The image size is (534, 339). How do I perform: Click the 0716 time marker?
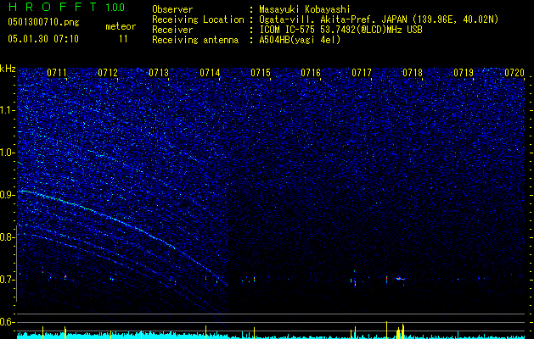(311, 73)
